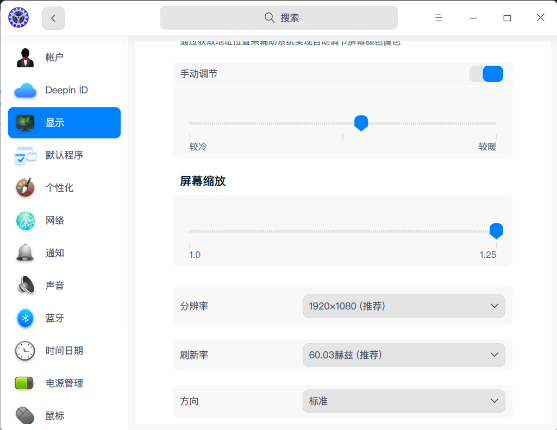
Task: Select 默认程序 in the sidebar
Action: [64, 155]
